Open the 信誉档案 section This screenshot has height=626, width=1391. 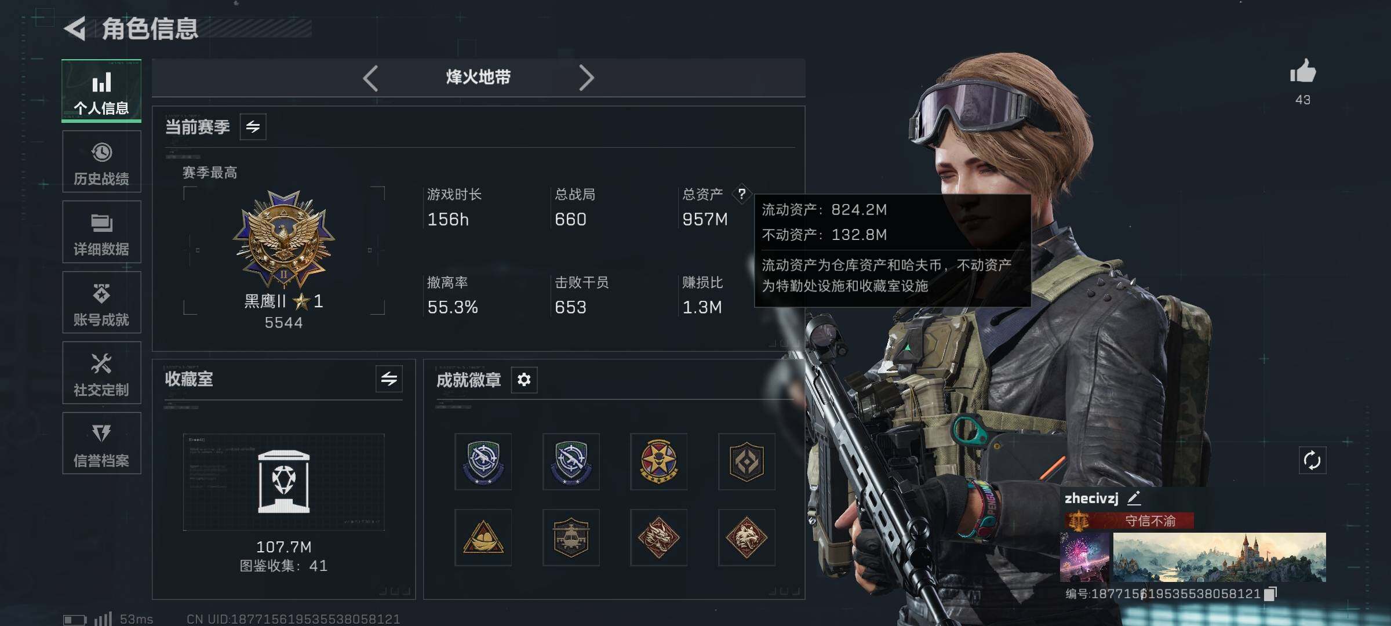101,443
